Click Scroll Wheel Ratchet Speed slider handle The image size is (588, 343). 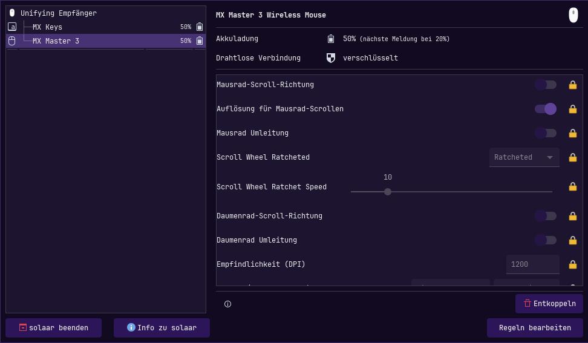388,192
